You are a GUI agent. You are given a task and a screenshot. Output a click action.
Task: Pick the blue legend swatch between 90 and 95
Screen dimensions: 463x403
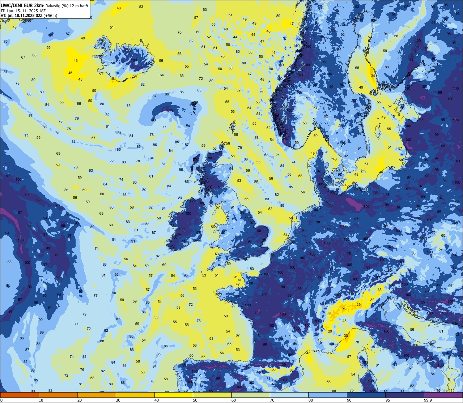pyautogui.click(x=366, y=395)
